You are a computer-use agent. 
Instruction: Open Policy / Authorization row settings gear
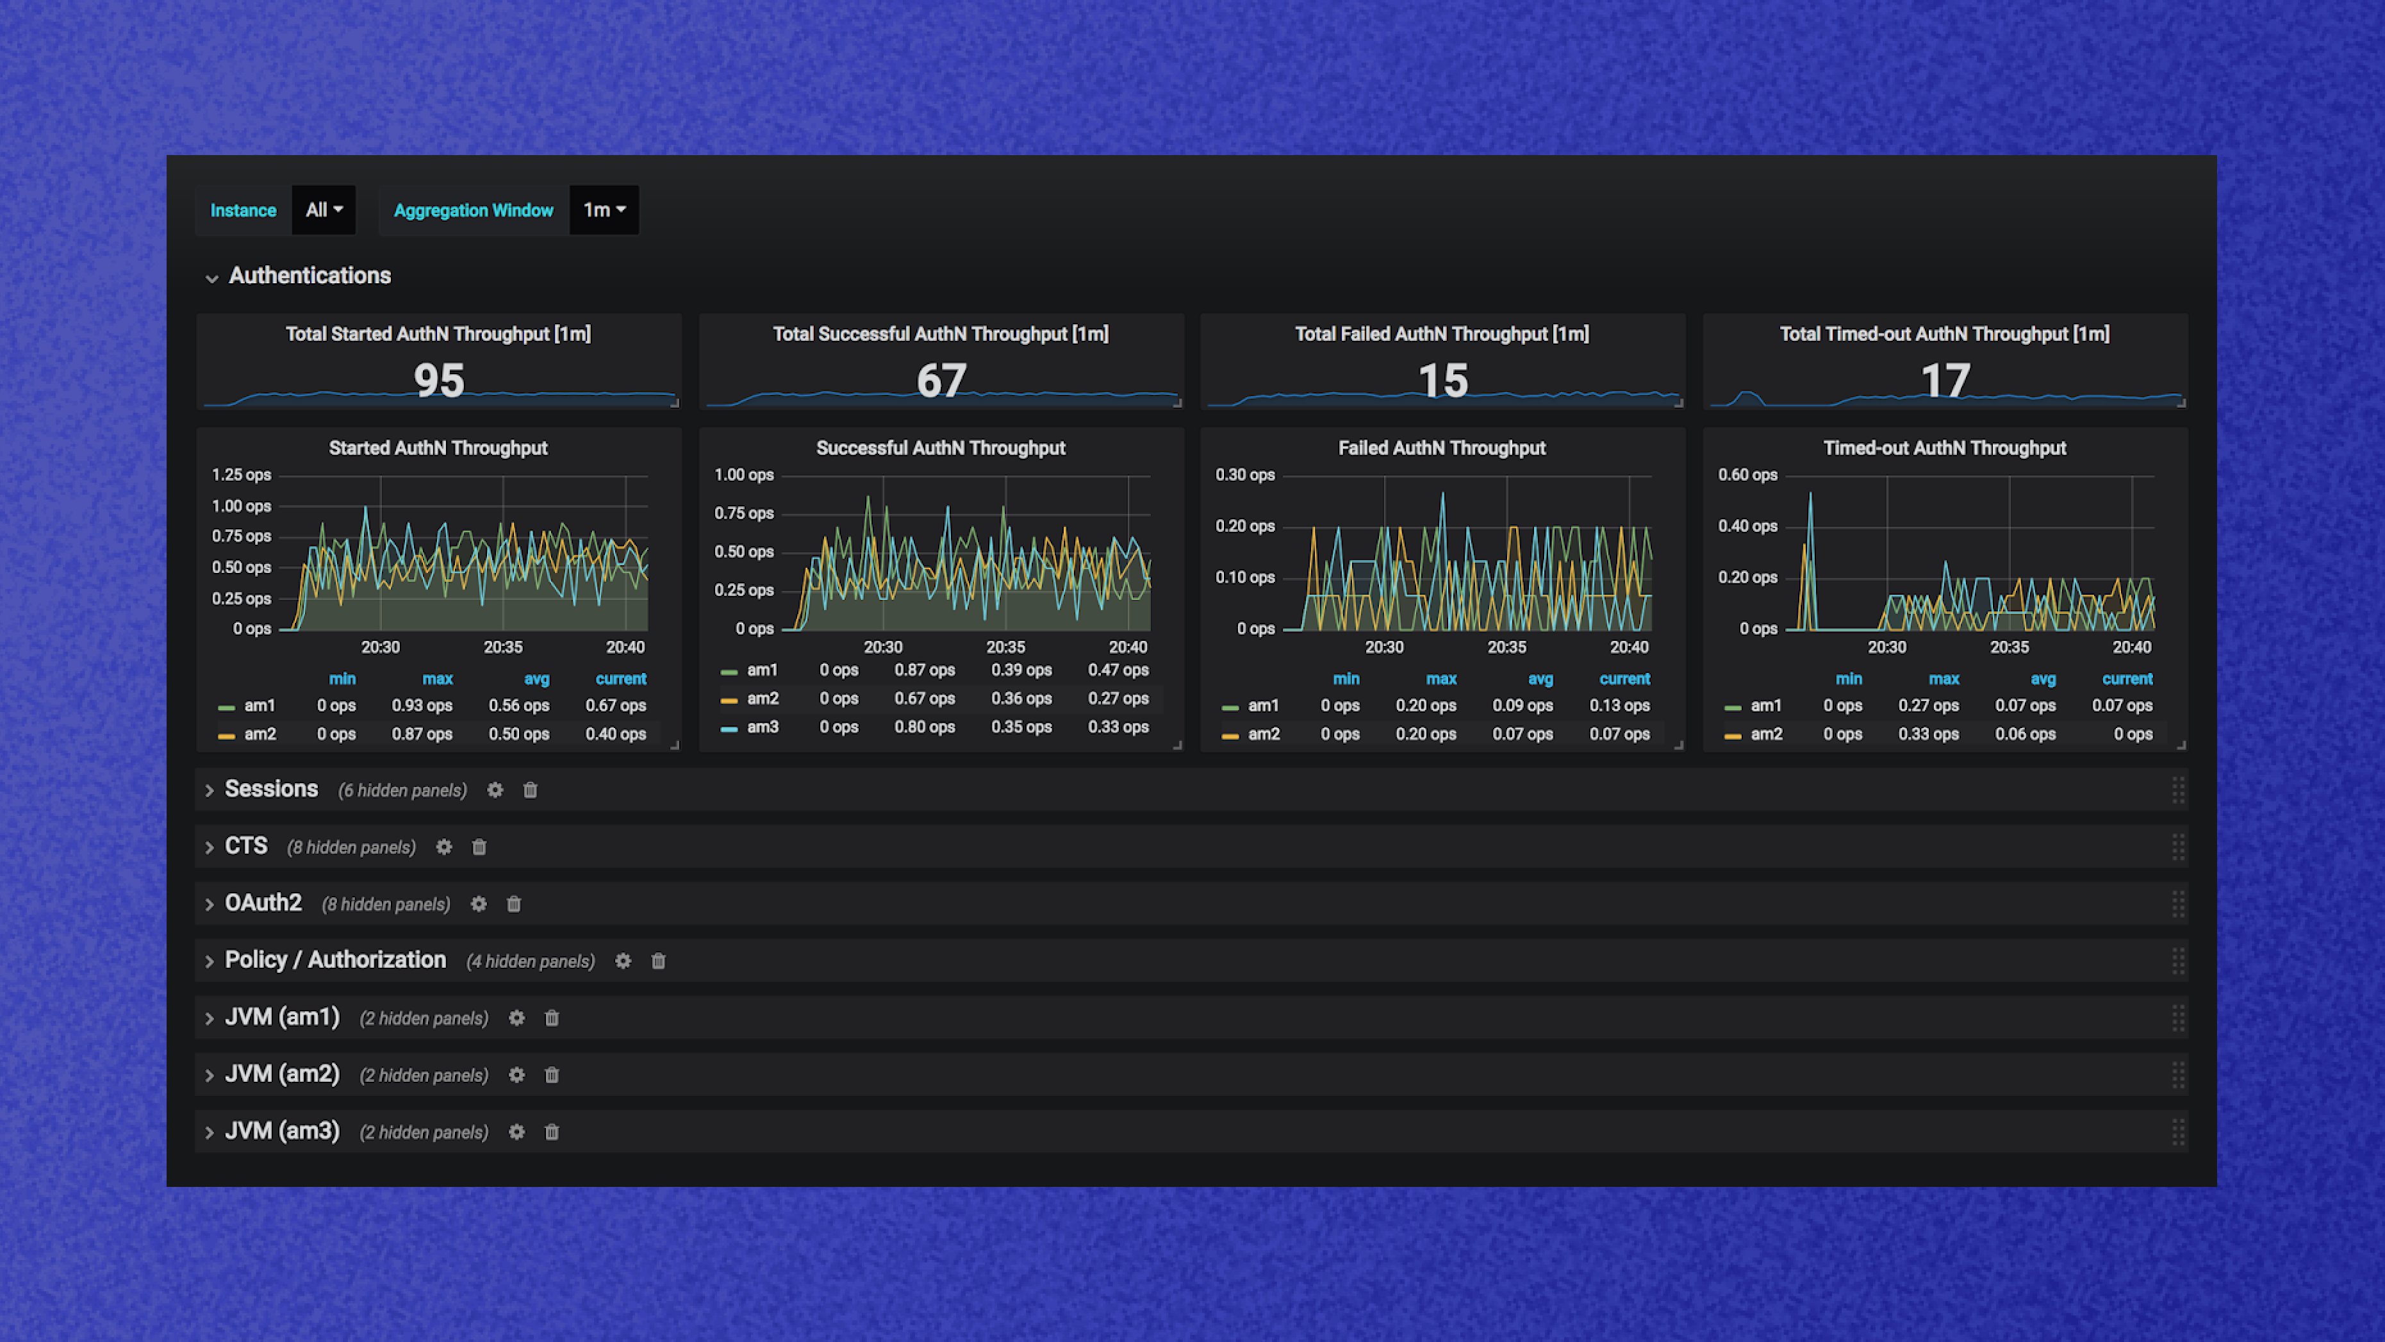pos(623,961)
